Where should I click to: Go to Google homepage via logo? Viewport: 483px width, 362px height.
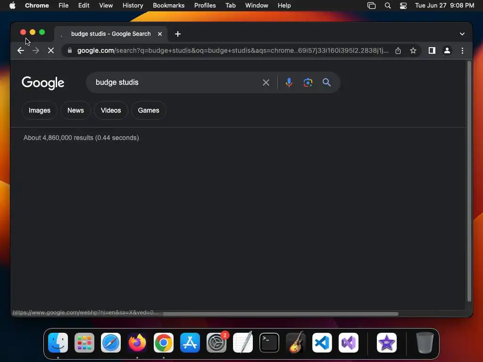click(x=43, y=83)
